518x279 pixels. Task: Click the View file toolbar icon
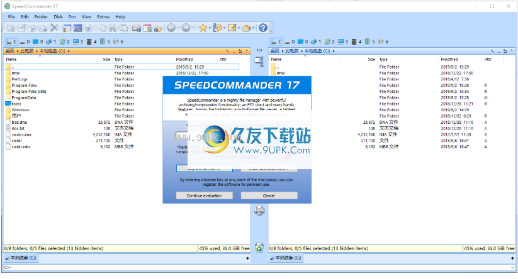pos(11,28)
